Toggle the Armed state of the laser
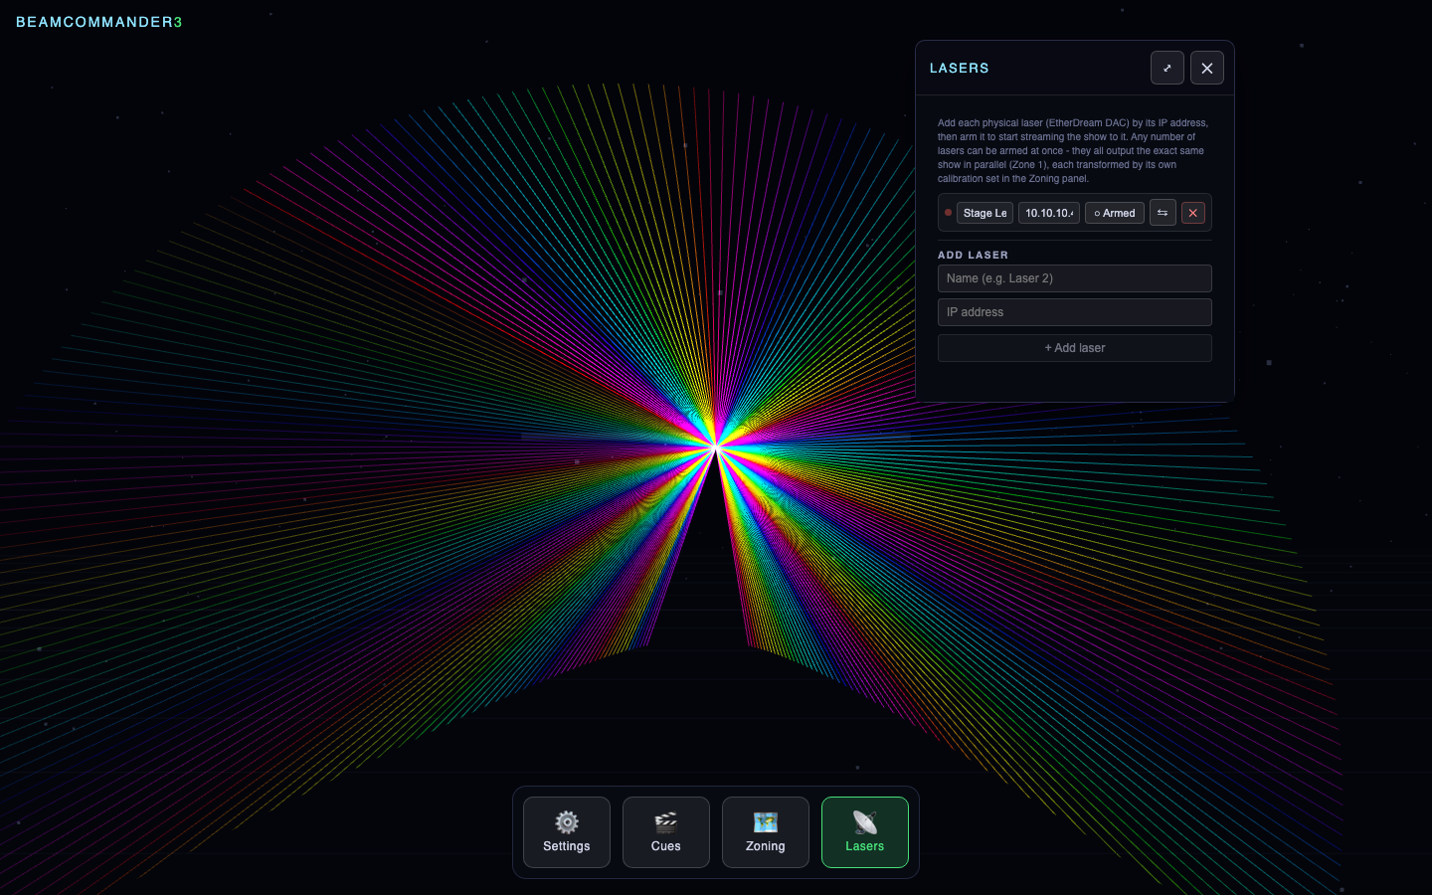This screenshot has height=895, width=1432. [x=1114, y=213]
